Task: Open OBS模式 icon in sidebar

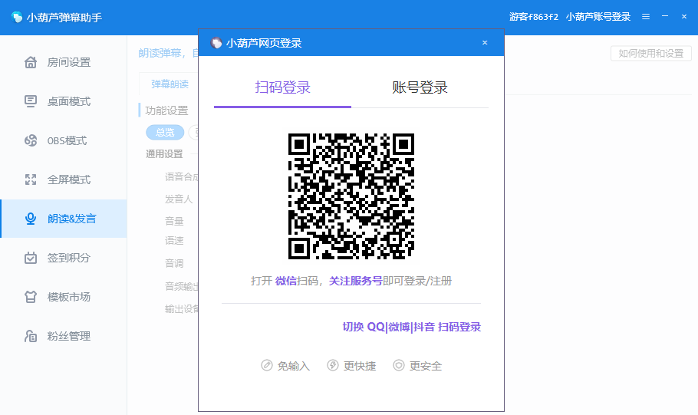Action: [x=30, y=140]
